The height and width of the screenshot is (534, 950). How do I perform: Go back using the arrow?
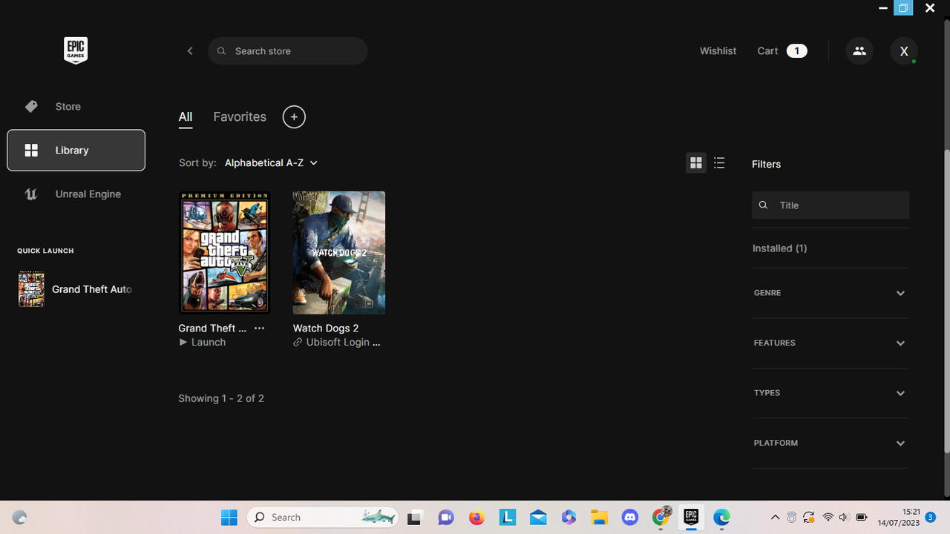(x=190, y=51)
